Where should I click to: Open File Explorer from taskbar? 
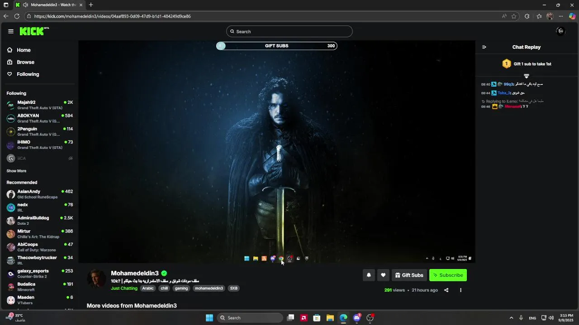point(330,318)
